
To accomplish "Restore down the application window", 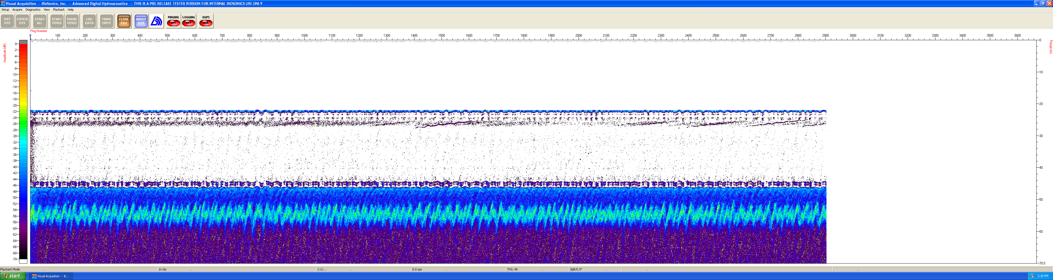I will pos(1043,3).
